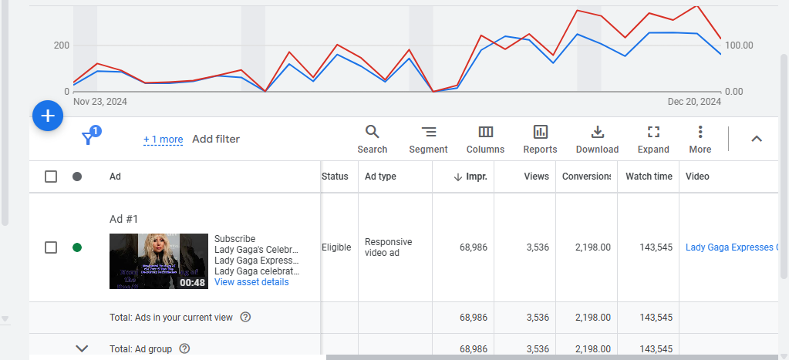Open Reports from the toolbar
Viewport: 789px width, 360px height.
541,140
